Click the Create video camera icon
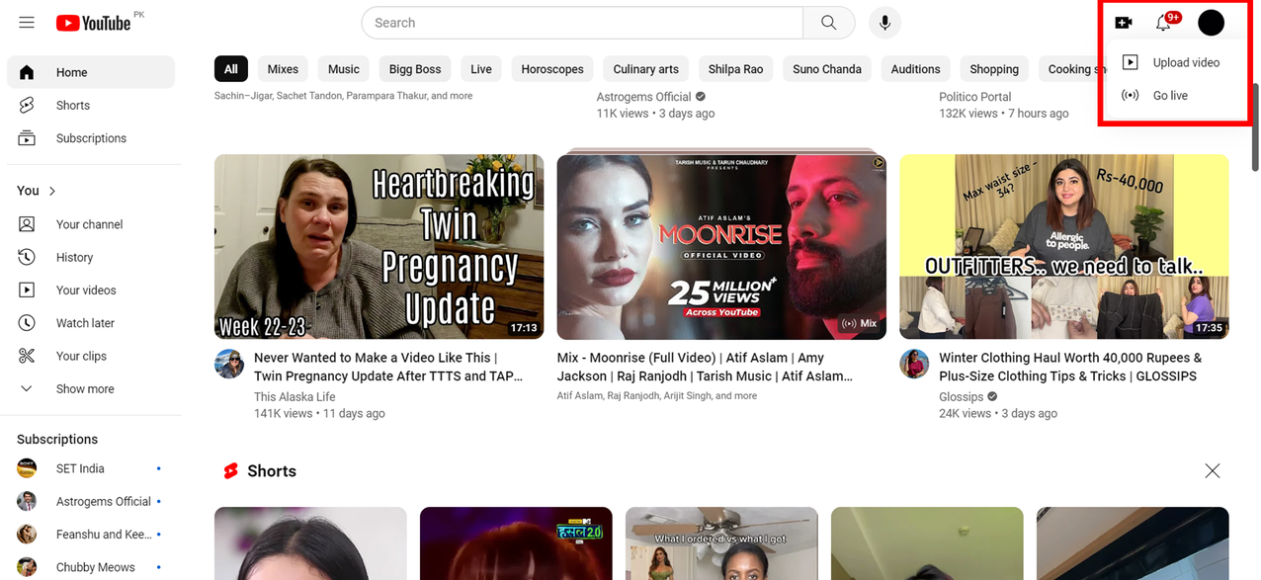Screen dimensions: 1261x580 [x=1124, y=23]
